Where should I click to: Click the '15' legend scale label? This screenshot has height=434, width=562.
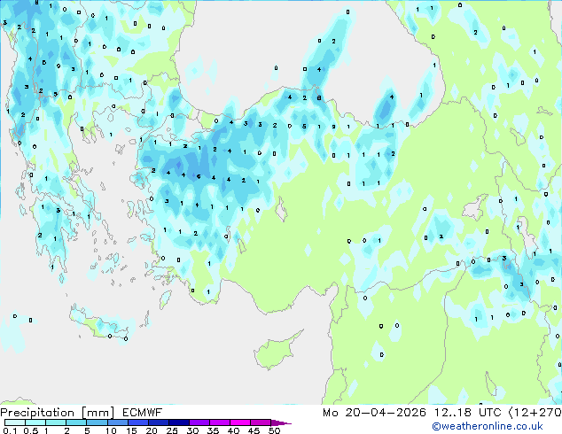131,430
